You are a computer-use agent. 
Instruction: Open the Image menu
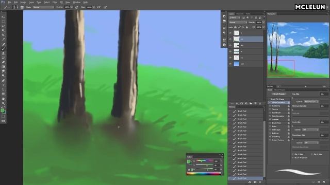click(23, 2)
